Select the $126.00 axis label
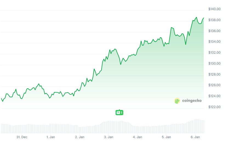The height and width of the screenshot is (145, 232). tap(214, 85)
